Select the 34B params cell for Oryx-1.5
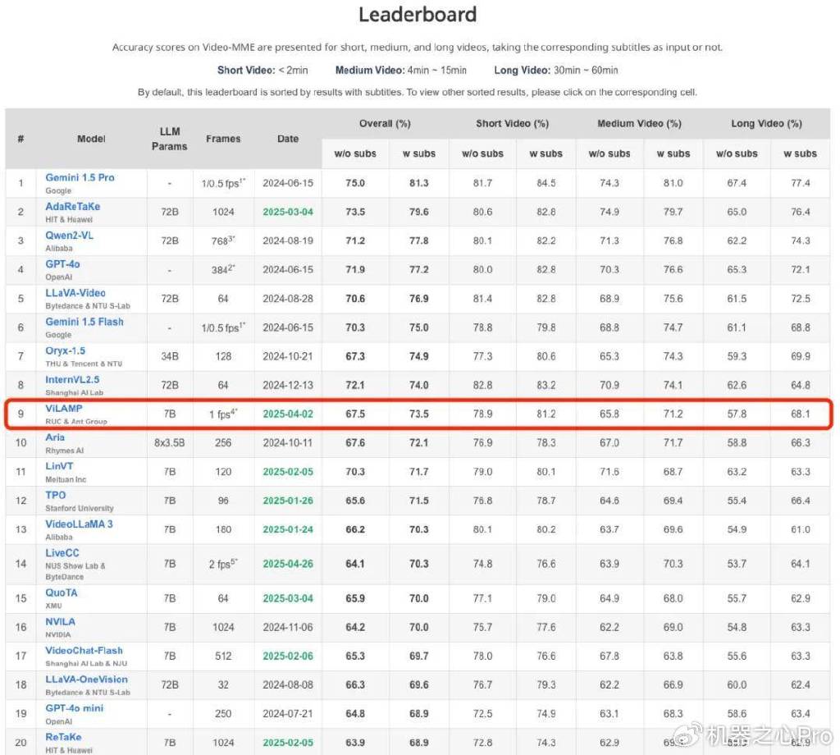The image size is (840, 755). coord(169,356)
